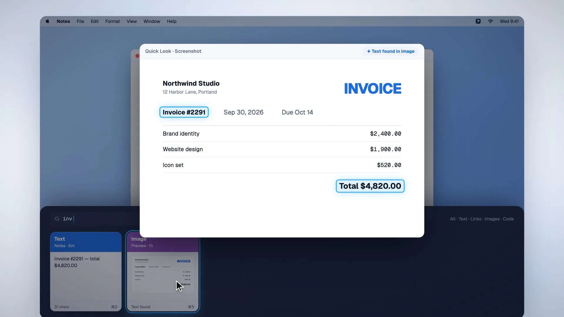The width and height of the screenshot is (564, 317).
Task: Click the Icon set line item
Action: click(173, 165)
